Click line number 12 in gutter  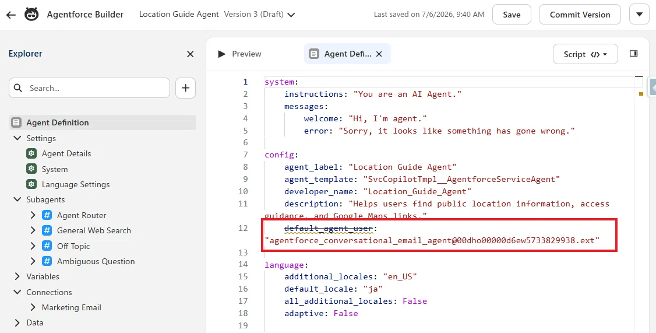(243, 228)
